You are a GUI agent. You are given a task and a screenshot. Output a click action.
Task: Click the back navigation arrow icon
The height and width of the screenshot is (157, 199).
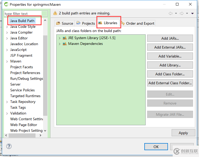tap(170, 13)
